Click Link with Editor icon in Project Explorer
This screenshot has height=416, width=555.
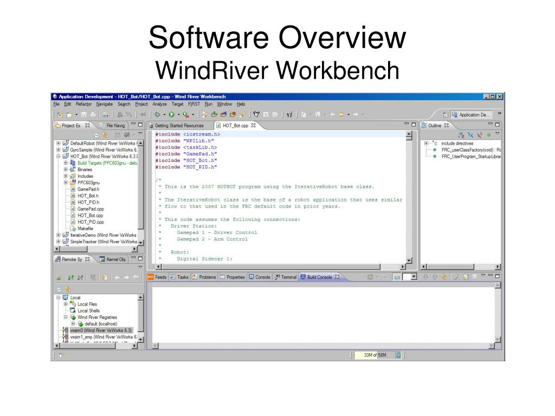tap(105, 135)
